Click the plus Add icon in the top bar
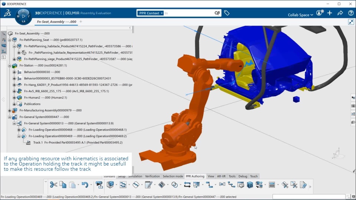This screenshot has height=200, width=356. click(x=330, y=13)
